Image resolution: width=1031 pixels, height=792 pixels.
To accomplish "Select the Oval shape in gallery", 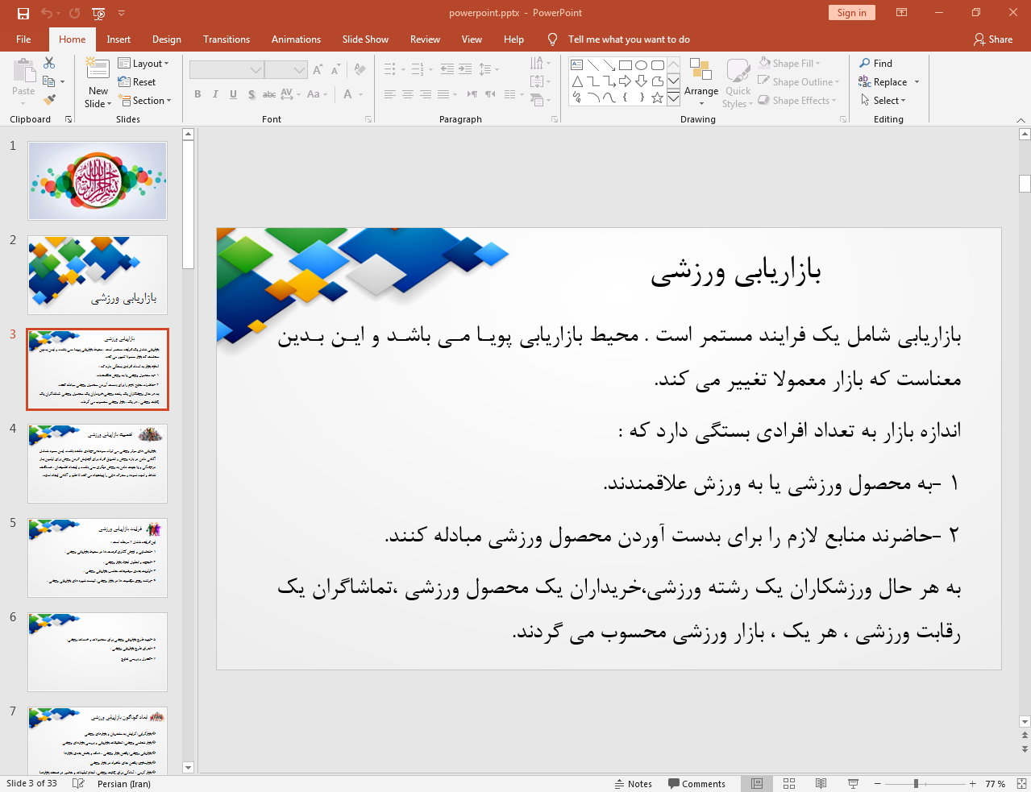I will pos(641,65).
